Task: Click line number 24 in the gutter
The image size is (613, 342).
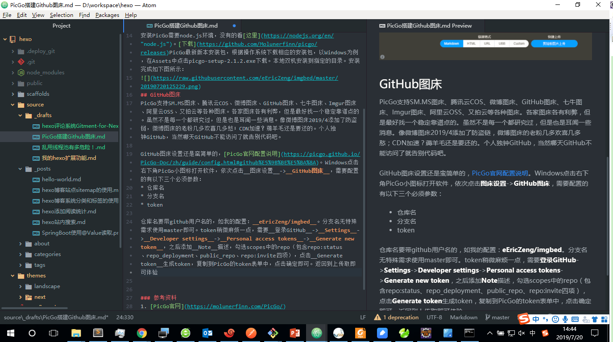Action: tap(130, 221)
